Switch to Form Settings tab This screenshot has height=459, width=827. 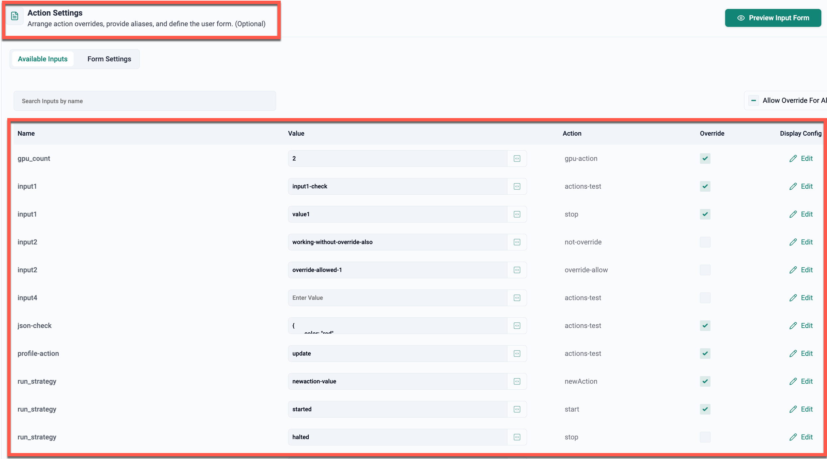[x=109, y=59]
